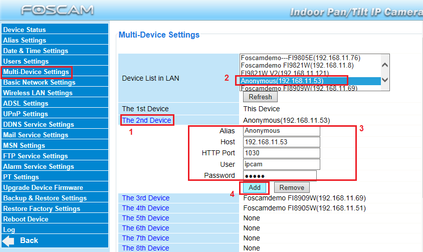
Task: Select Reboot Device option
Action: tap(55, 219)
